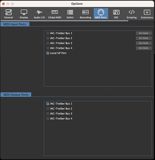Enable input IAC-Treiber Bus 2 checkbox

pos(48,38)
